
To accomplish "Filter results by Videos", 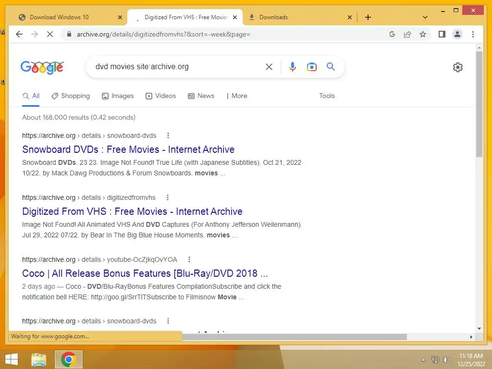I will pos(160,96).
